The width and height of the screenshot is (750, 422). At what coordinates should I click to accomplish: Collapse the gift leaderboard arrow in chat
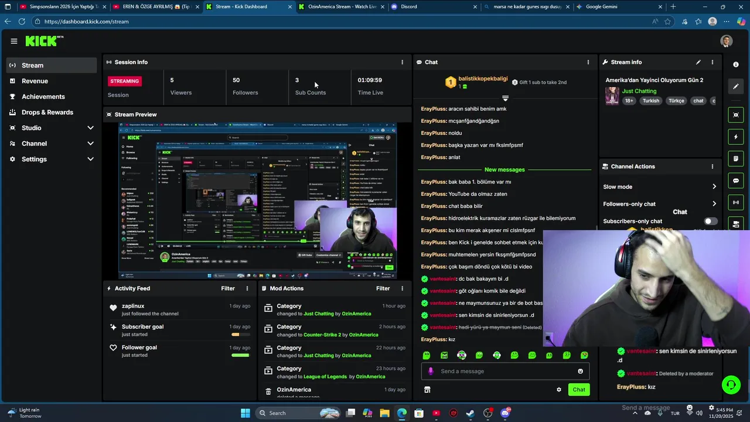505,98
